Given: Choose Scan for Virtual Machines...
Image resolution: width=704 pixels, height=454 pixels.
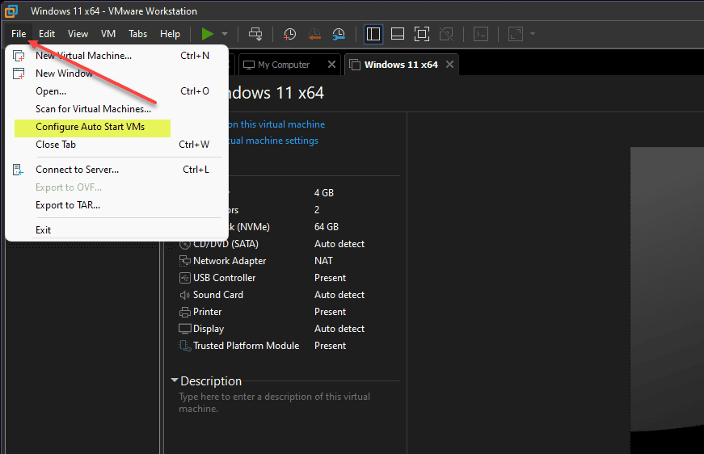Looking at the screenshot, I should coord(116,109).
